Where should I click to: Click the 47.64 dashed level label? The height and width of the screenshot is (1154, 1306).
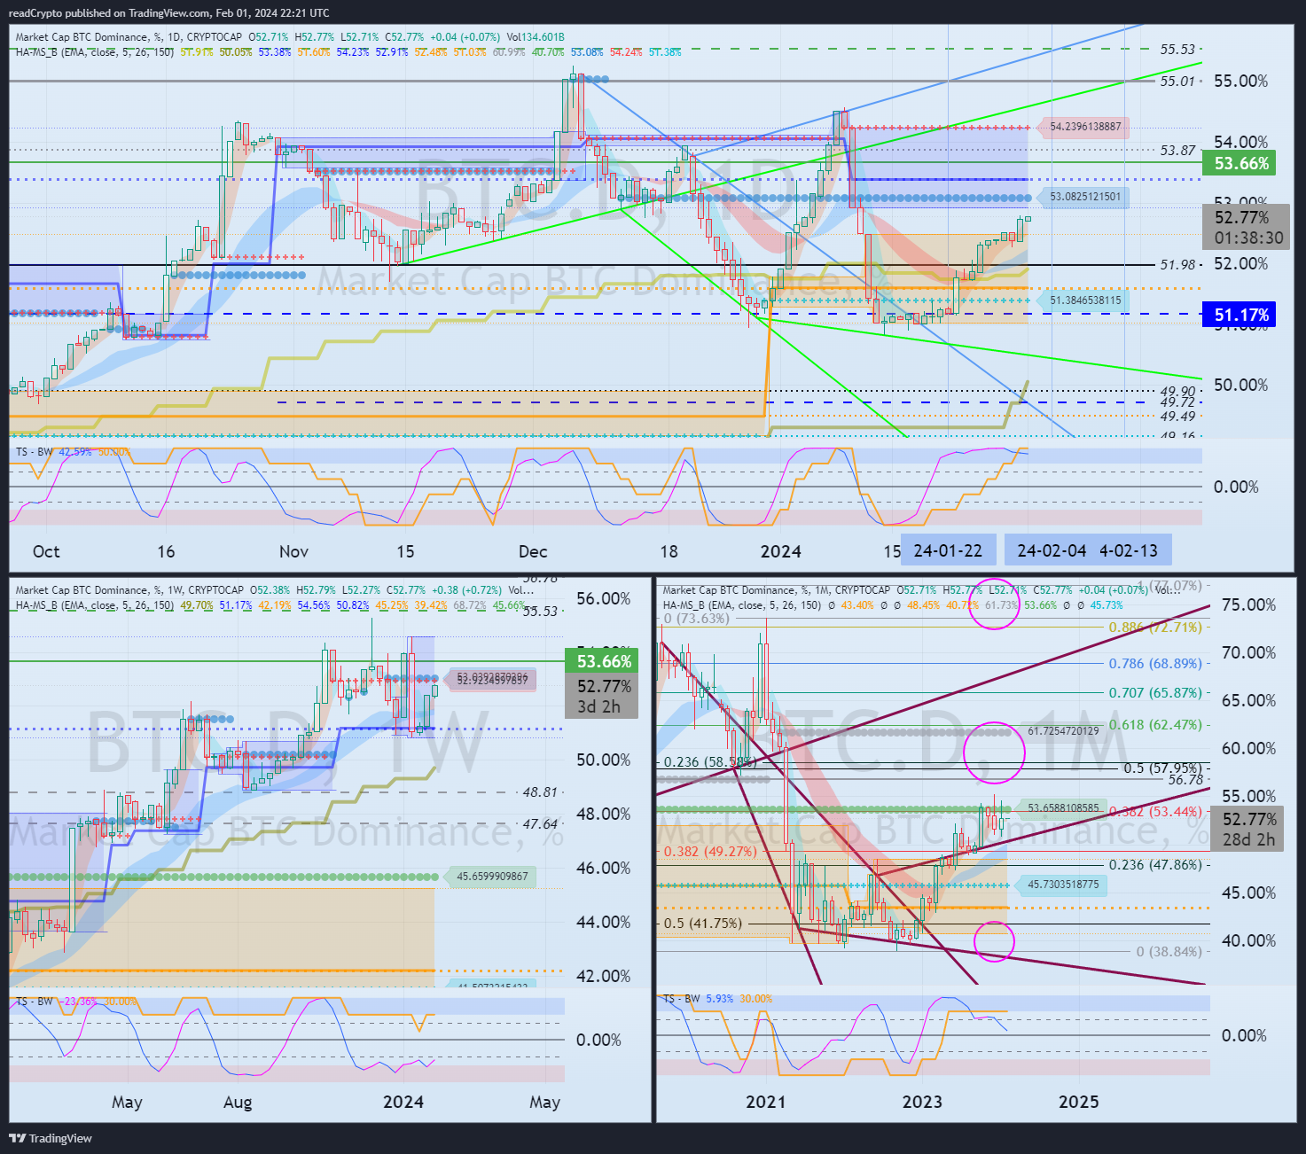[x=540, y=824]
